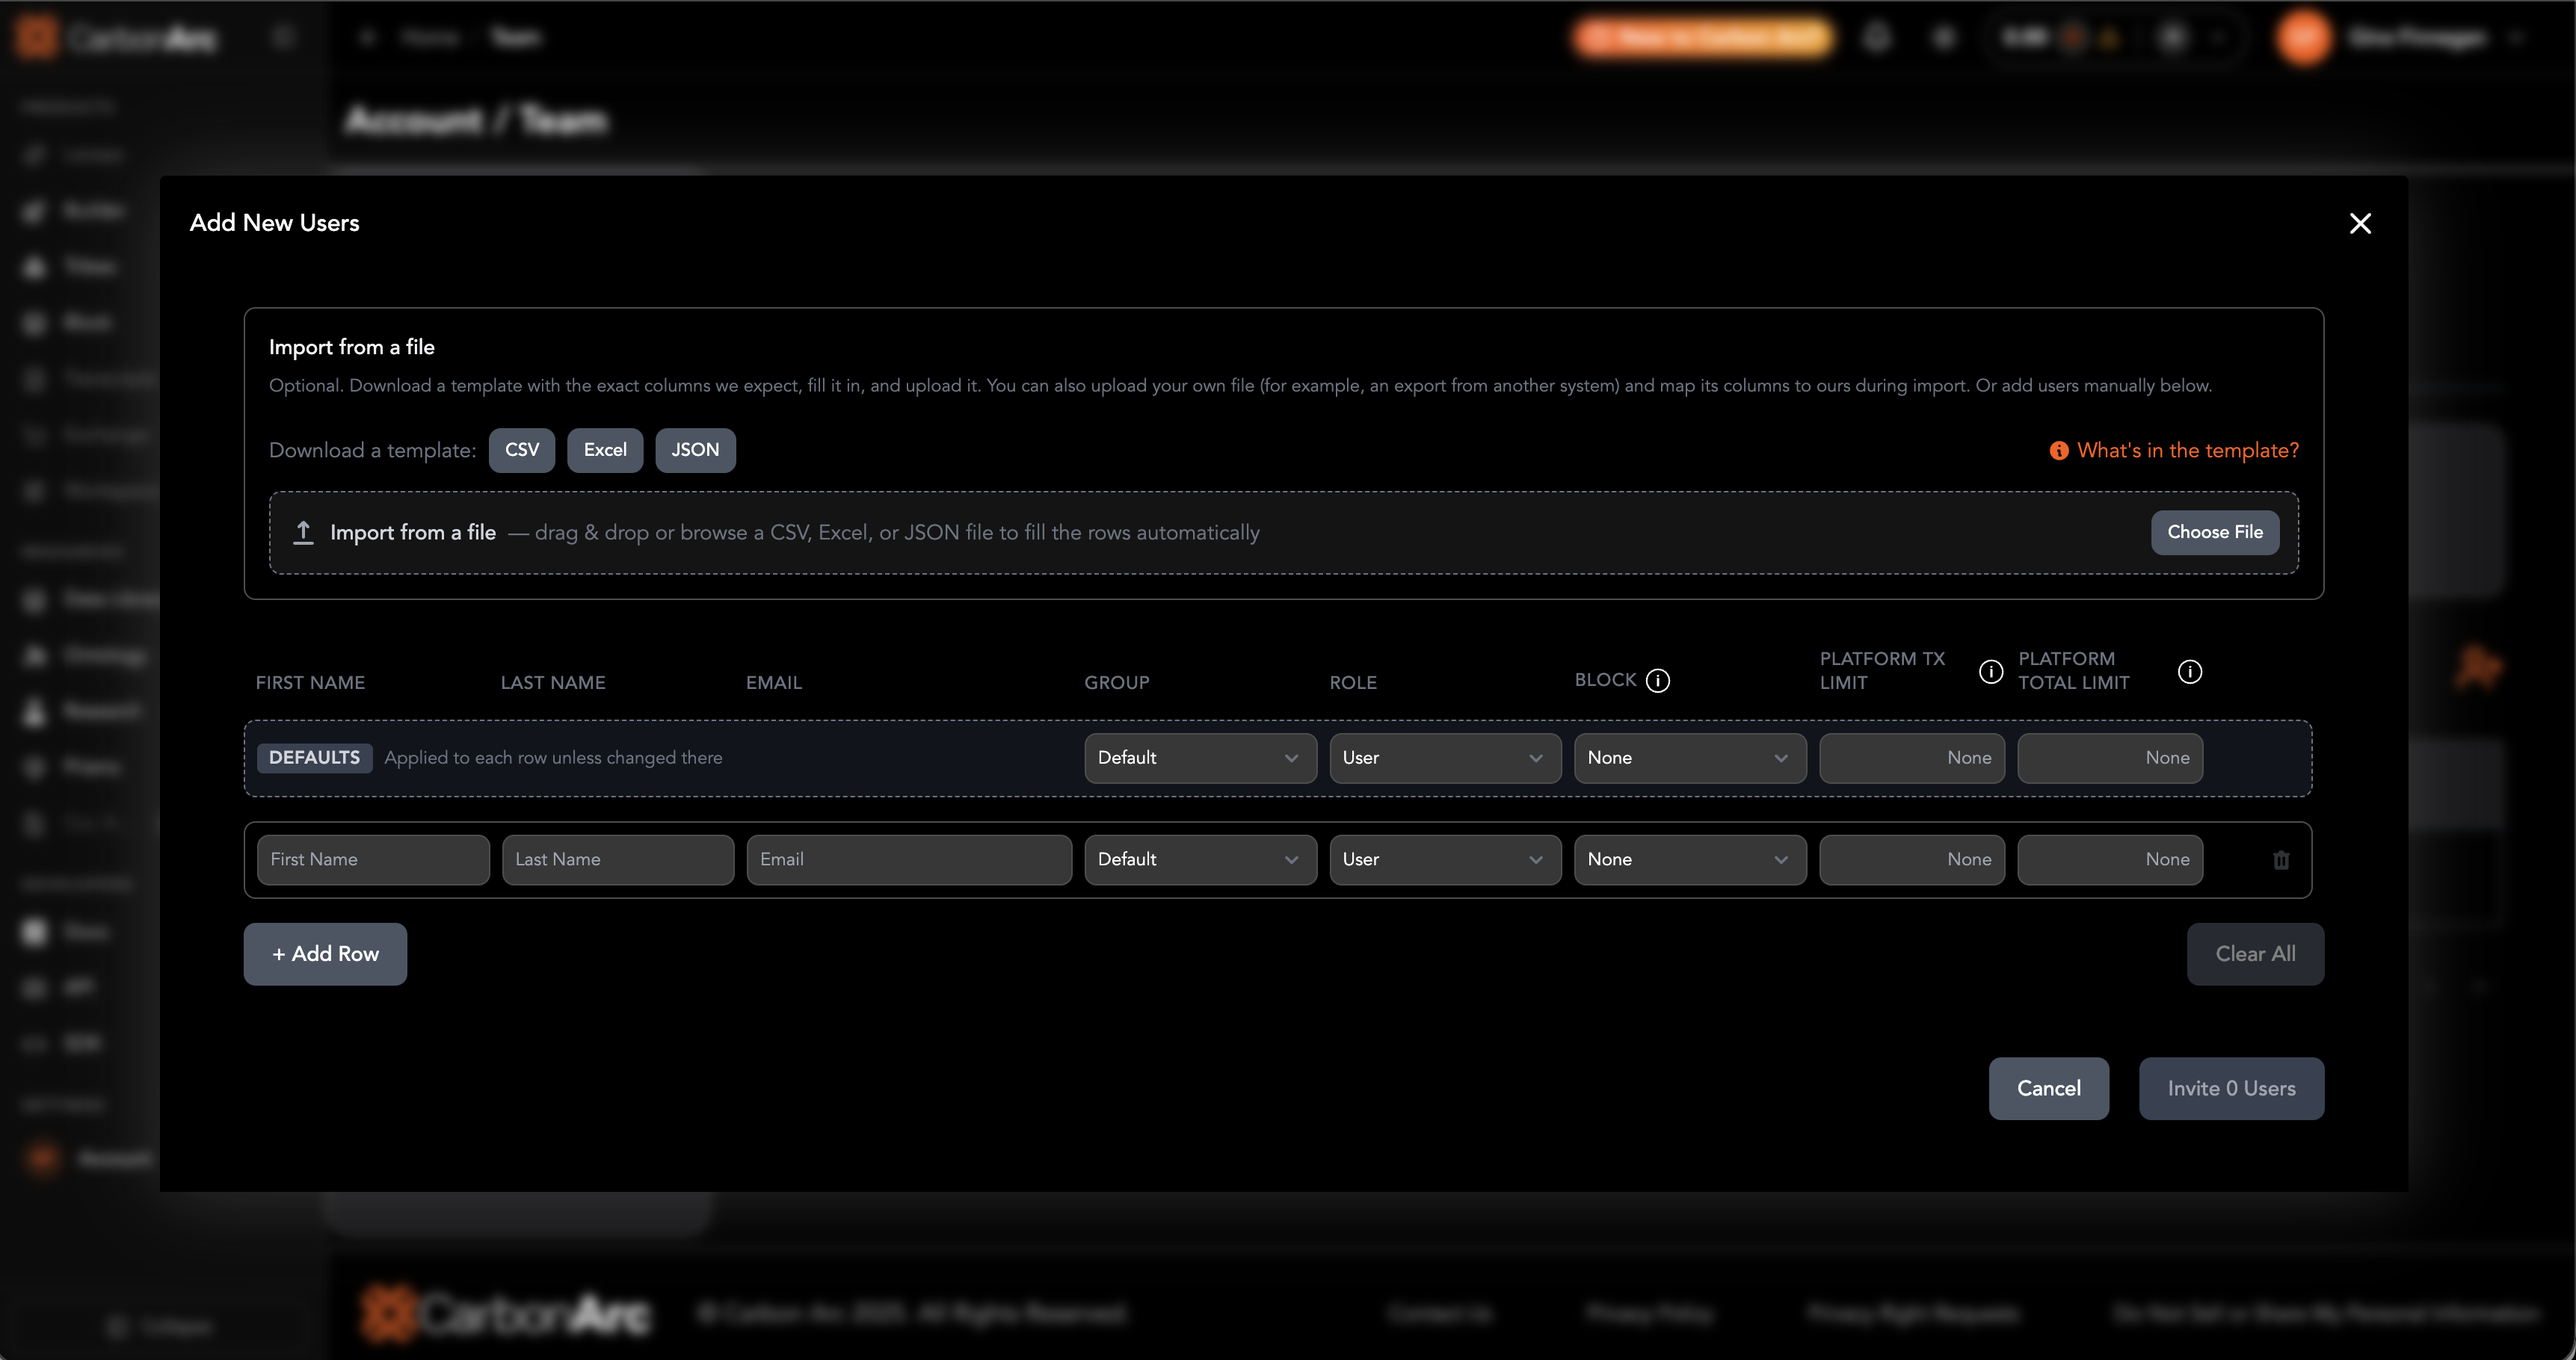The image size is (2576, 1360).
Task: Open the Role dropdown in the user row
Action: click(x=1445, y=860)
